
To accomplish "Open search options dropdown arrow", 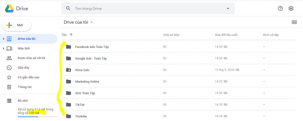I will point(228,9).
